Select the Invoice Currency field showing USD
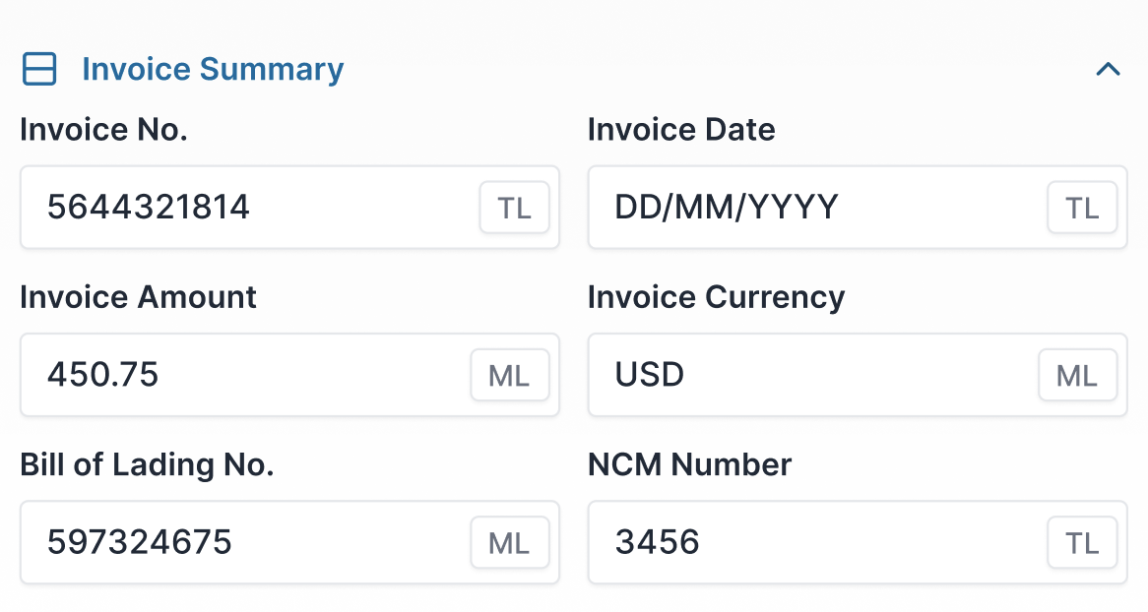 [x=809, y=375]
